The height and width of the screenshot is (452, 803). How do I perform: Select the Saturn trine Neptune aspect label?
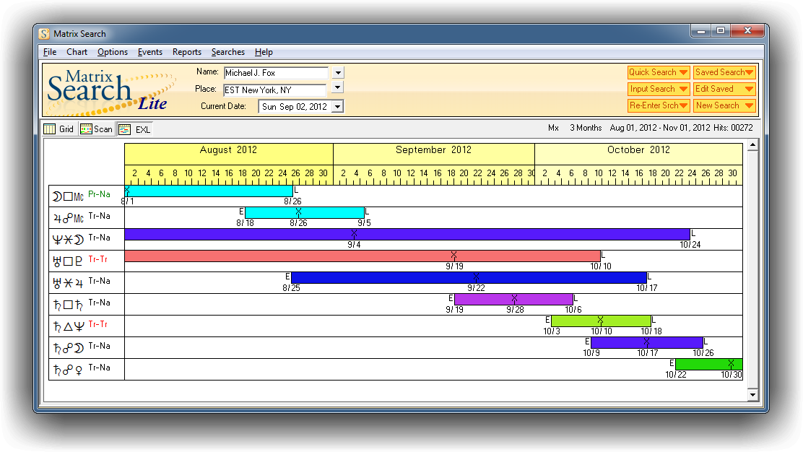coord(80,326)
